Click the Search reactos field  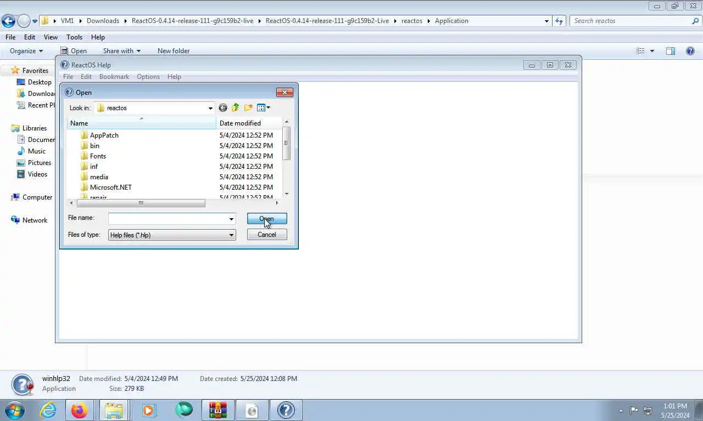[631, 21]
